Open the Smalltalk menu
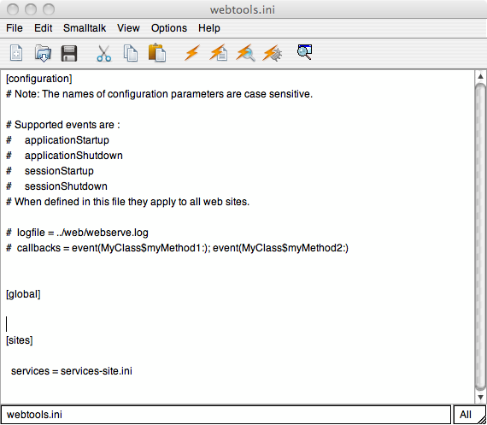This screenshot has height=425, width=487. tap(85, 28)
